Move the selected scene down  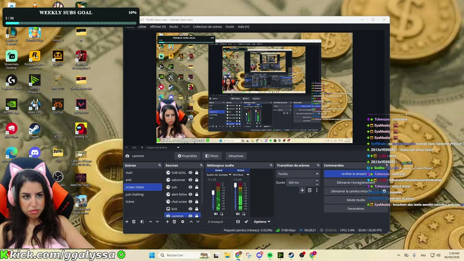[157, 221]
